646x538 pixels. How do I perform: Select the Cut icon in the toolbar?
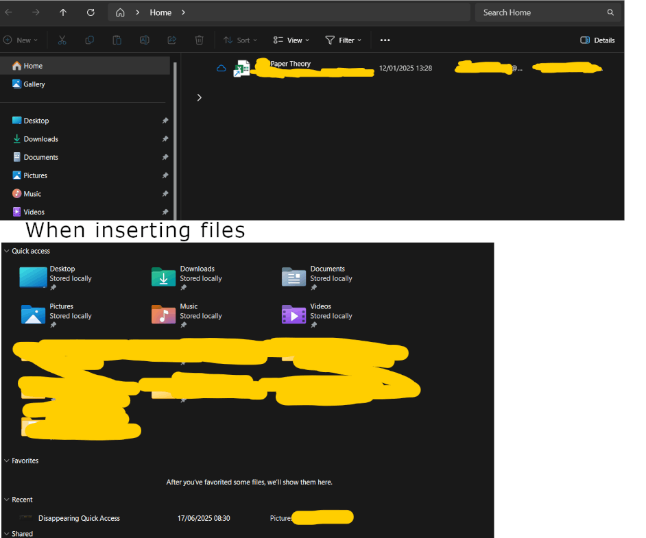click(62, 40)
